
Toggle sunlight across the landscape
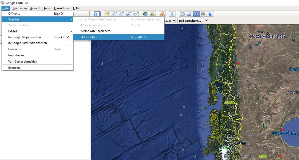tap(152, 14)
